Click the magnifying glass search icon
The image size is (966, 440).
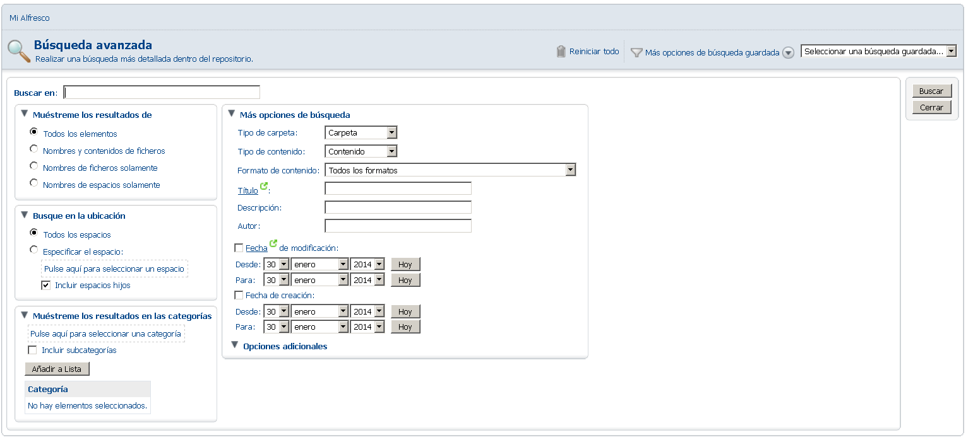19,51
